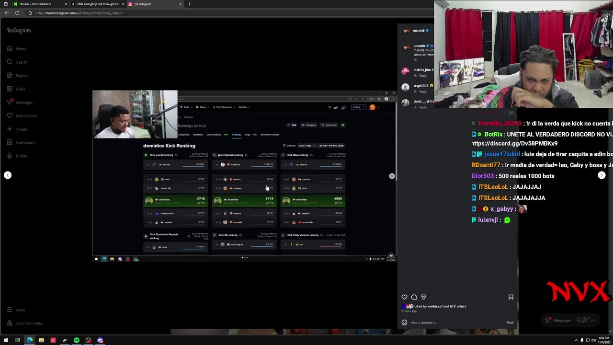Open the list of 672 others who liked
The width and height of the screenshot is (613, 345).
point(458,306)
